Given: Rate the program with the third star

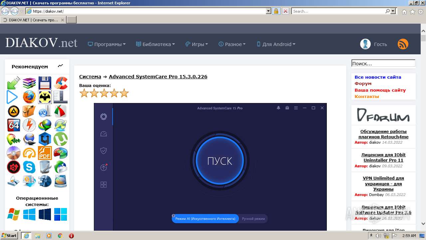Looking at the screenshot, I should point(104,93).
